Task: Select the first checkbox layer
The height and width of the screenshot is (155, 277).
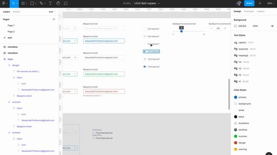Action: point(13,47)
